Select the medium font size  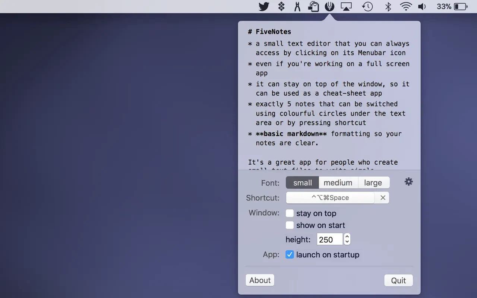click(x=338, y=183)
